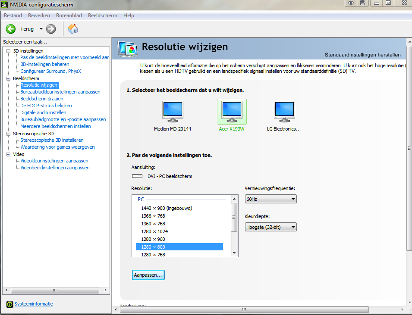Open the Terug history dropdown arrow
This screenshot has width=412, height=315.
pos(41,29)
